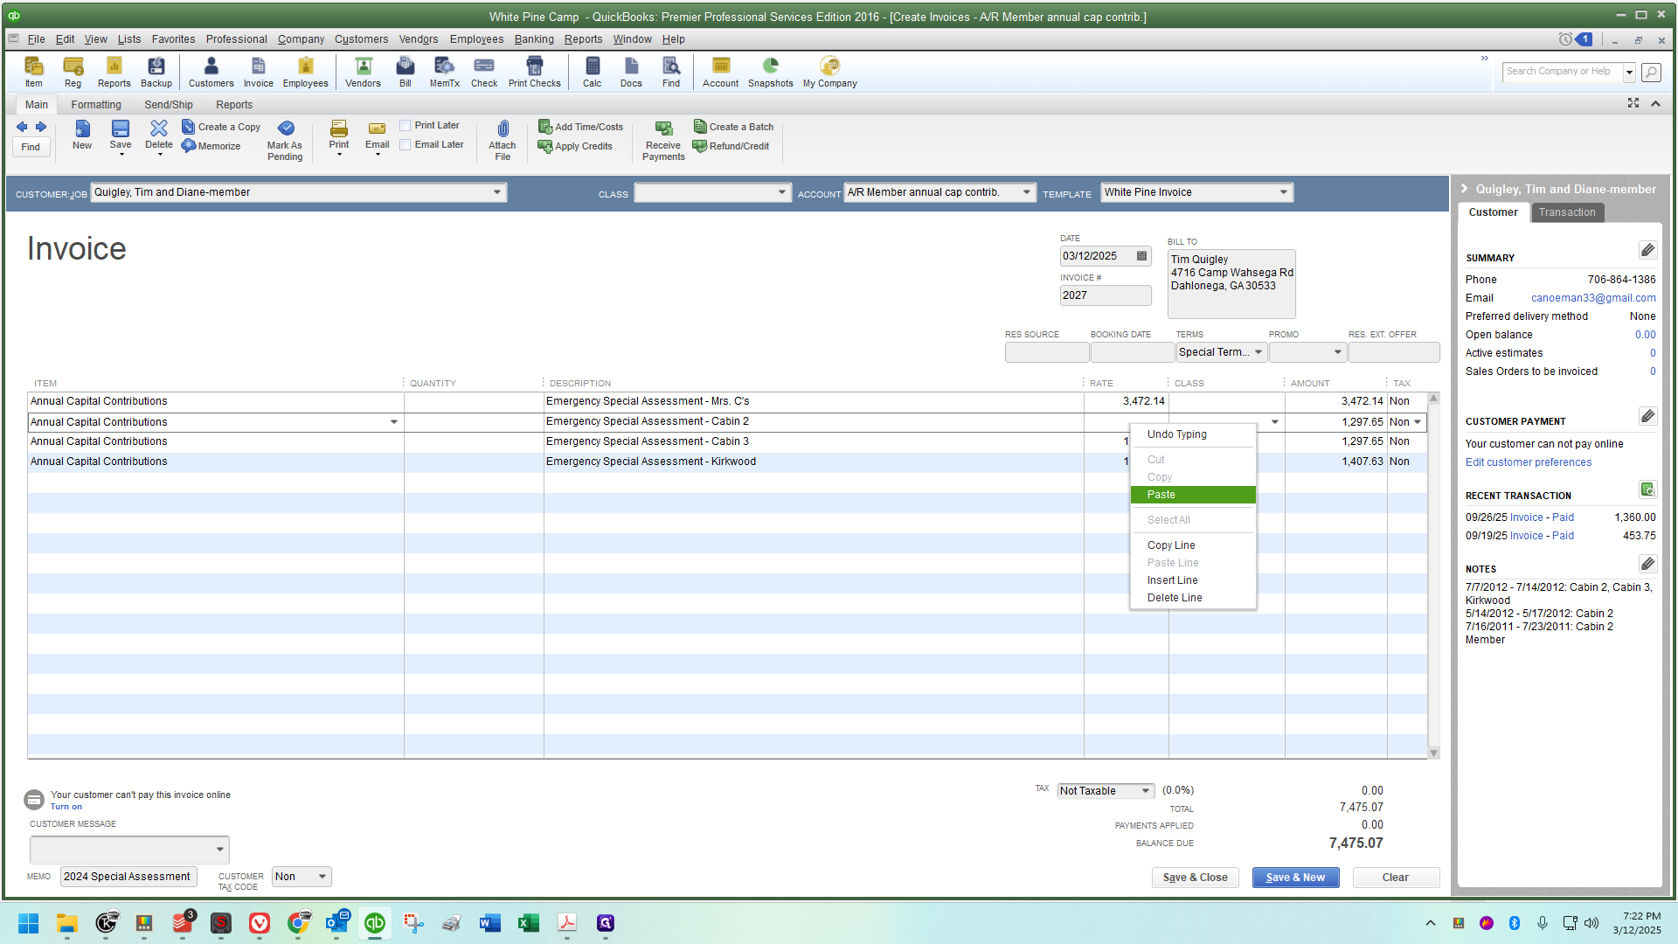Choose Paste from the context menu
The width and height of the screenshot is (1678, 944).
click(1193, 495)
